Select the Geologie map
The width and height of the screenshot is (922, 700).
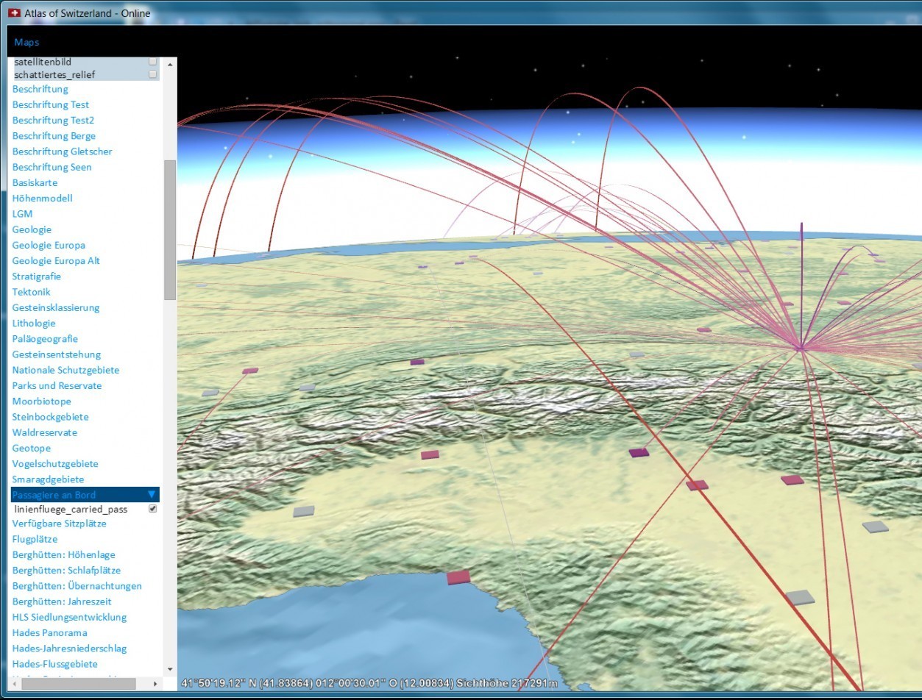tap(32, 229)
